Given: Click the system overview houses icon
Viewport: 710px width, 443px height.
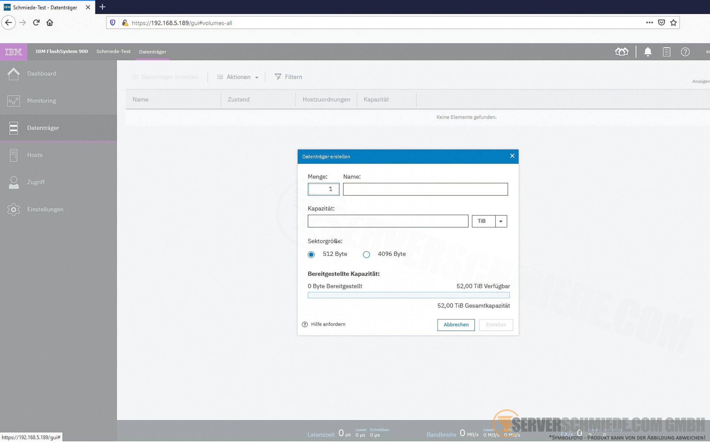Looking at the screenshot, I should click(x=622, y=52).
